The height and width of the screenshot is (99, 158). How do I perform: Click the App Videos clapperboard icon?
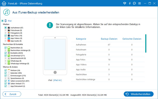click(9, 38)
